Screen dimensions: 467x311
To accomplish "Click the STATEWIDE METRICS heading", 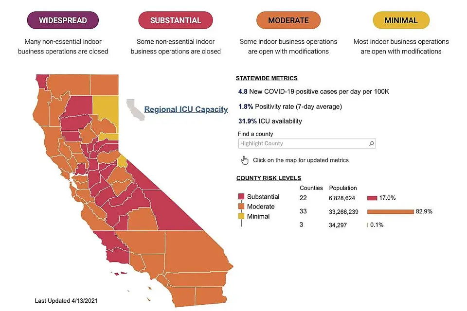I will [267, 78].
